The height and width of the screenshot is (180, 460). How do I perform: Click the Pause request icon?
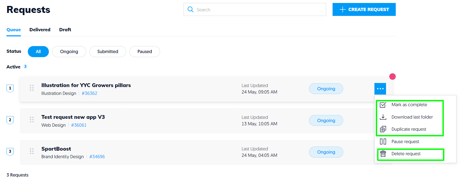(x=383, y=141)
